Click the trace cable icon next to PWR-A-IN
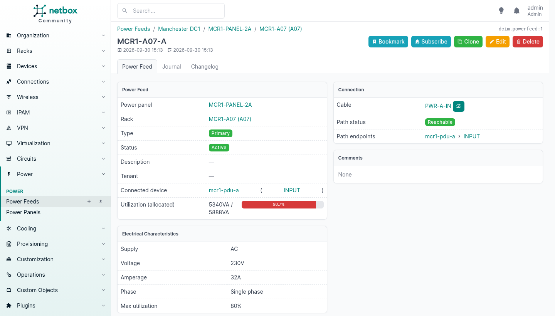555x316 pixels. coord(459,106)
